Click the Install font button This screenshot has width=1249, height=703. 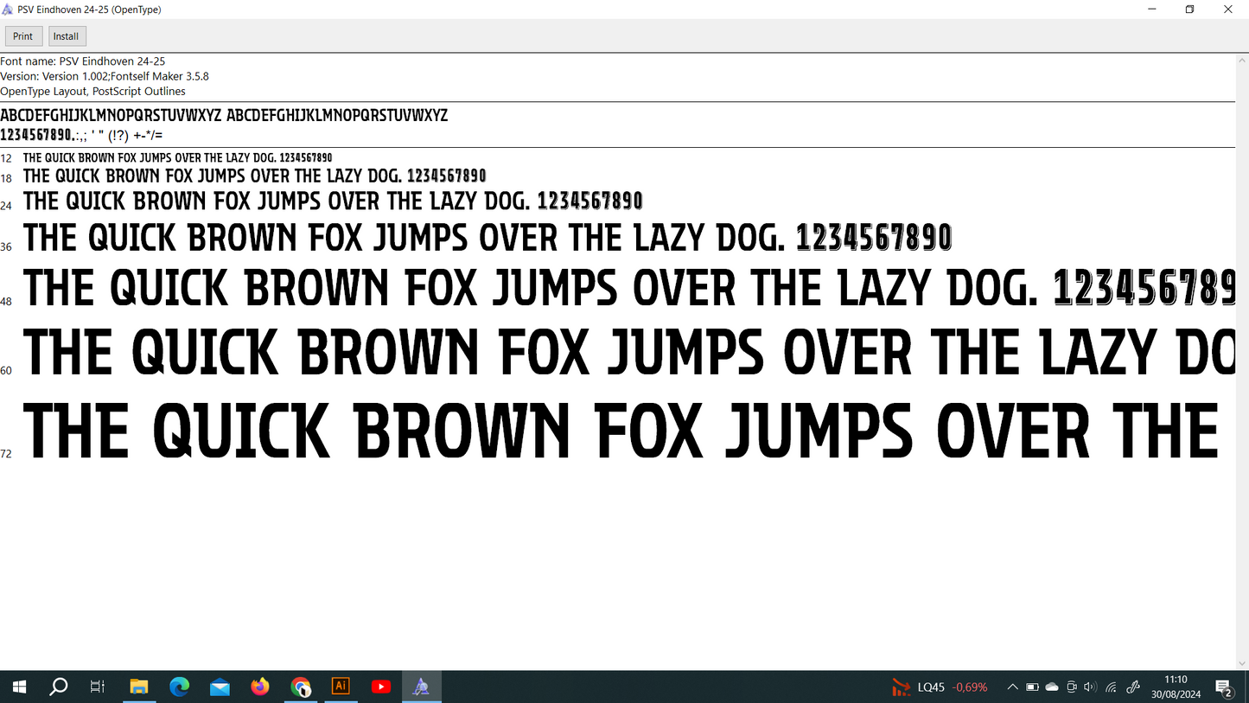67,36
